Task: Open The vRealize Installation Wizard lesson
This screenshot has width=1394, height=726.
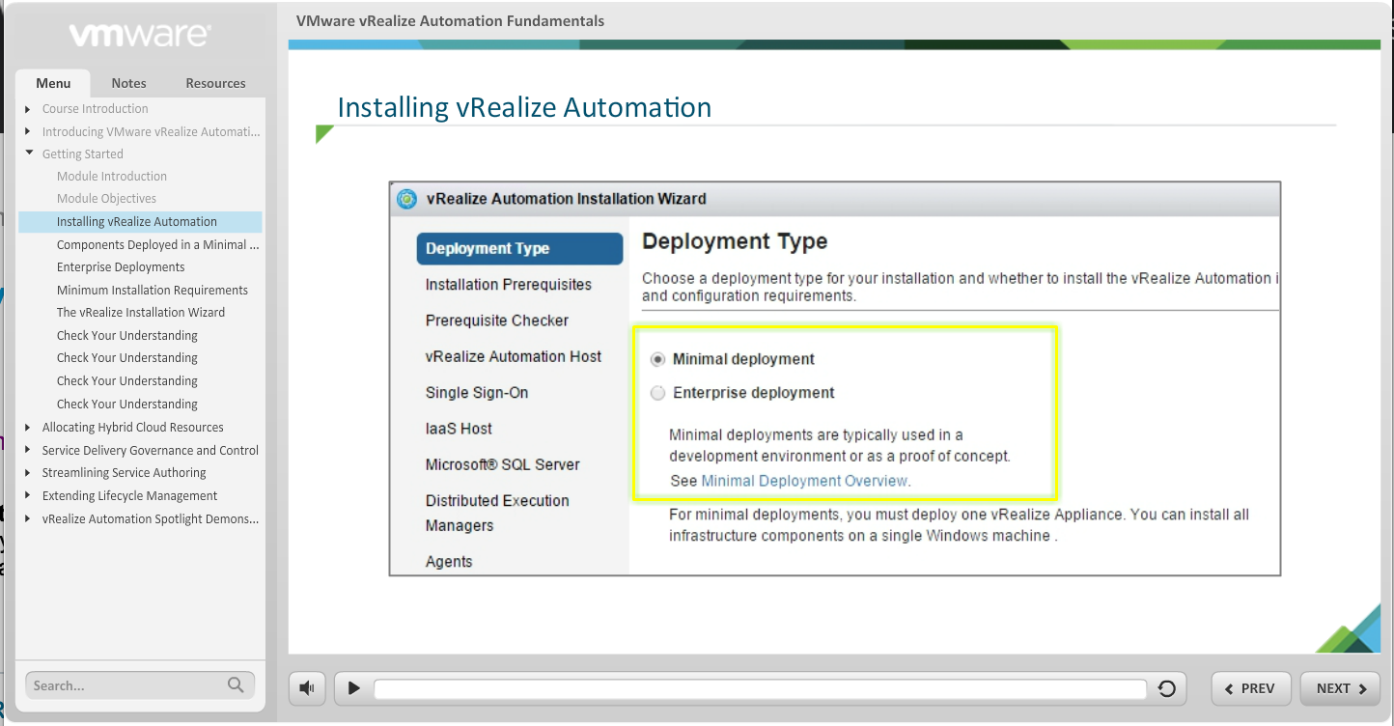Action: [140, 313]
